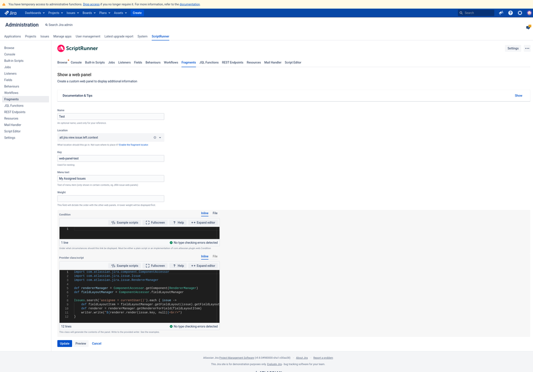Select the Workflows tab in ScriptRunner
Viewport: 533px width, 372px height.
(171, 62)
